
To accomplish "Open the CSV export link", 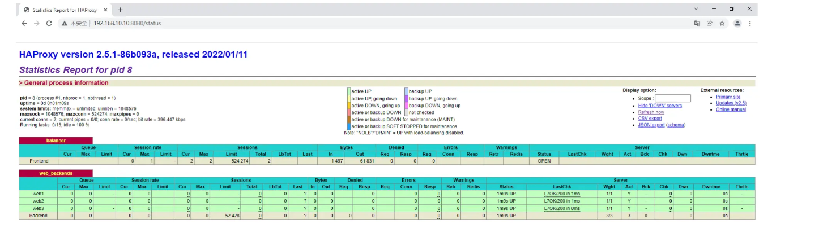I will click(x=650, y=119).
